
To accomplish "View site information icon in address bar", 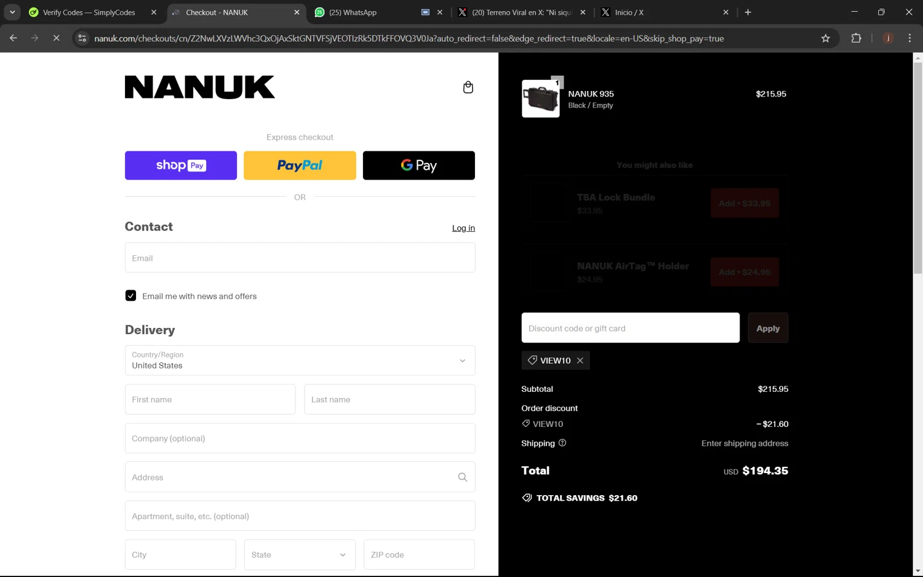I will pos(82,38).
